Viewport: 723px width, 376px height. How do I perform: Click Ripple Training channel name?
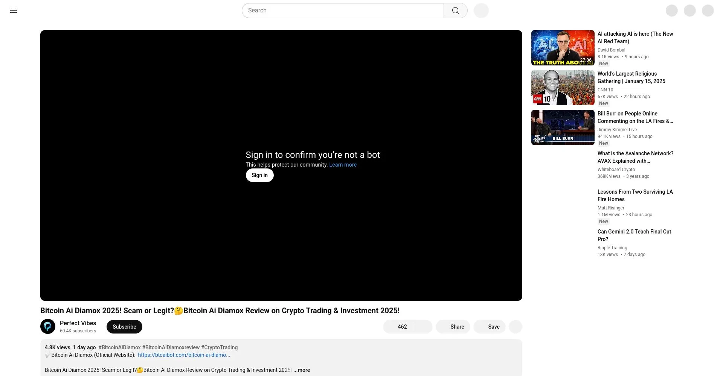tap(612, 248)
